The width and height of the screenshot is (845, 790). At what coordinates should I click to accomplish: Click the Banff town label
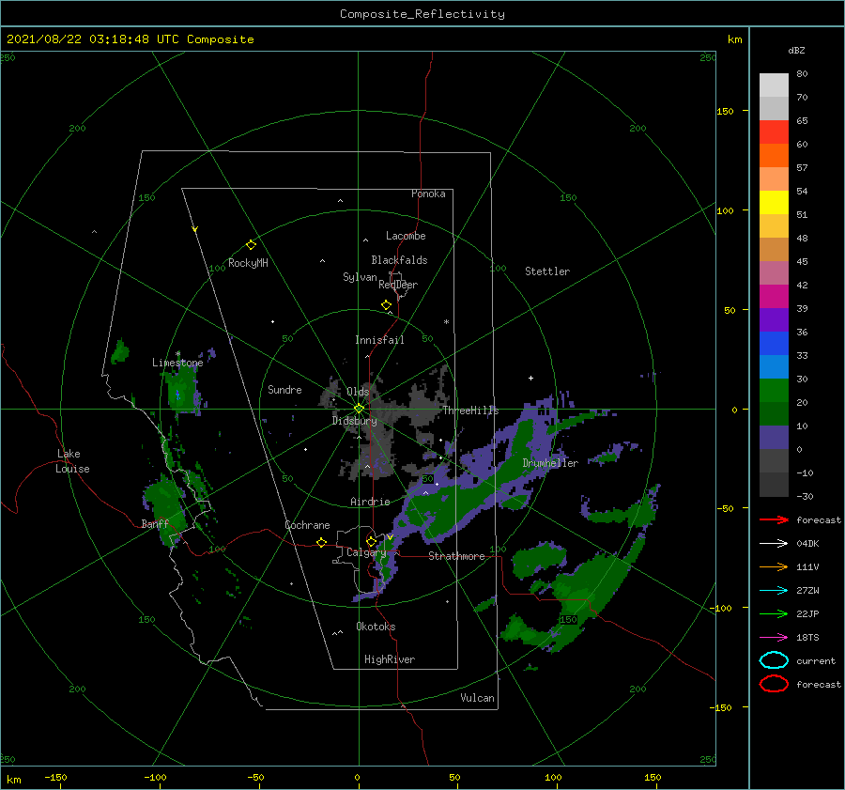click(155, 523)
